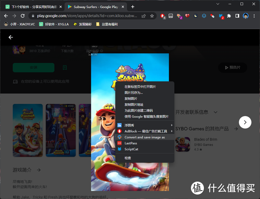260x199 pixels.
Task: Expand the AdBlock submenu in context menu
Action: coord(145,131)
